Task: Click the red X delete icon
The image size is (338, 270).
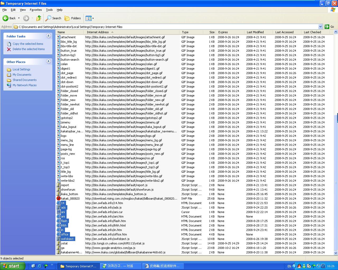Action: coord(9,49)
